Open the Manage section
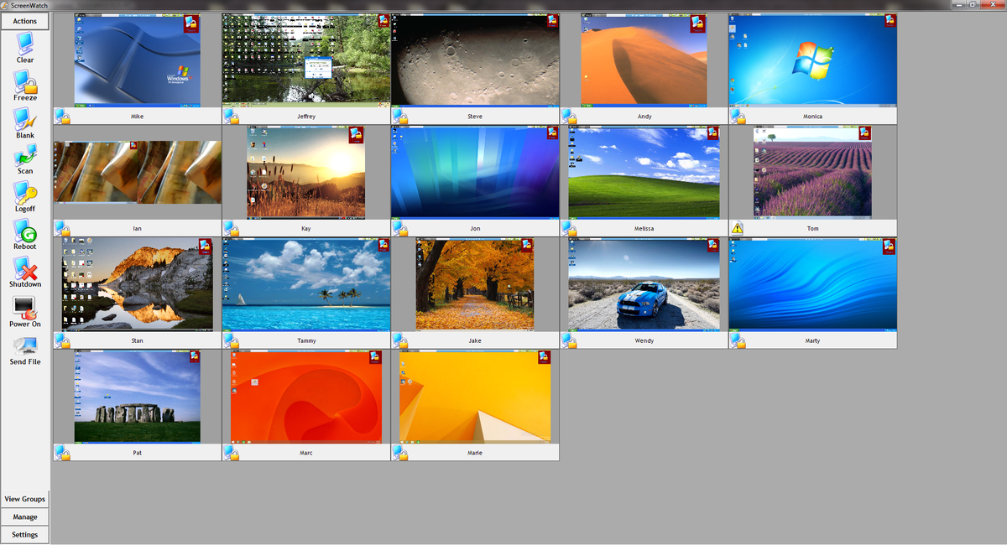The height and width of the screenshot is (545, 1007). [25, 516]
